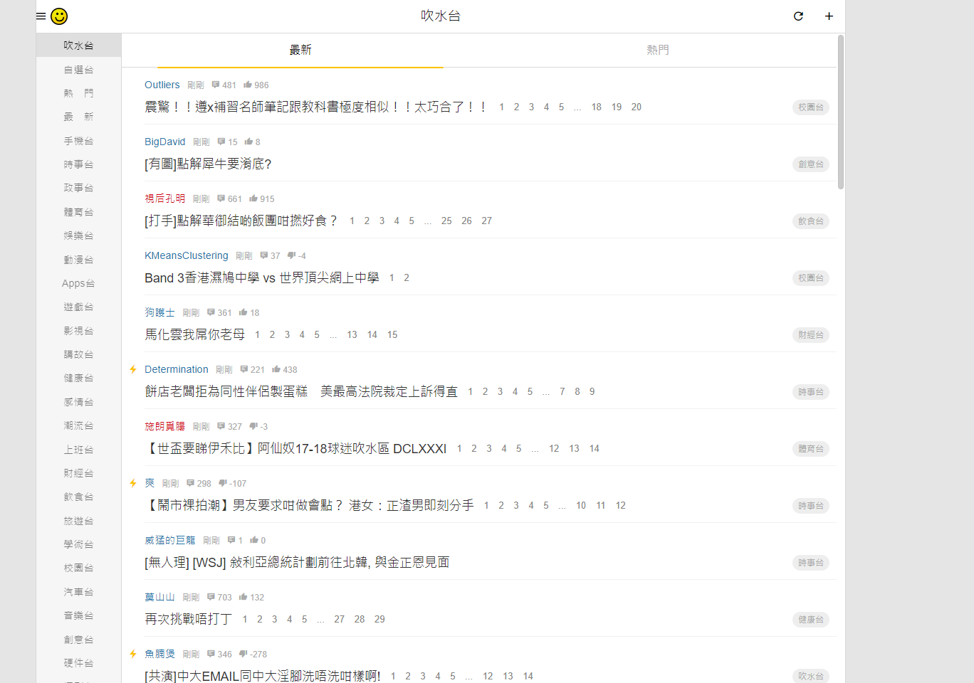
Task: Go to 硬件台 in the sidebar
Action: [x=78, y=663]
